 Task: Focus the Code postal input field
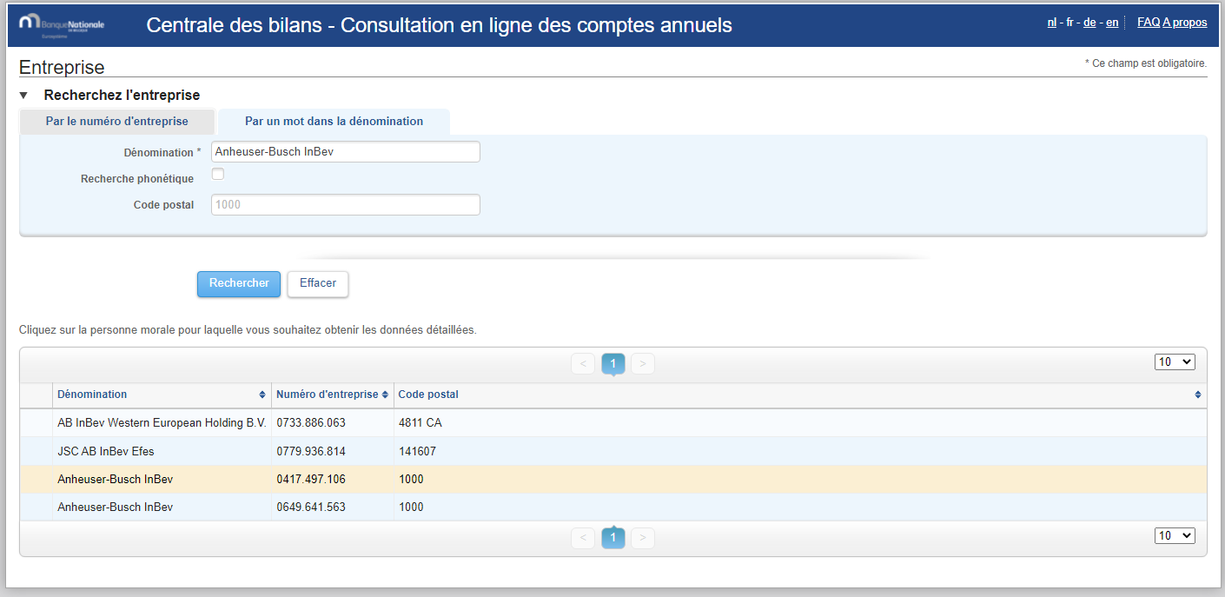[346, 205]
